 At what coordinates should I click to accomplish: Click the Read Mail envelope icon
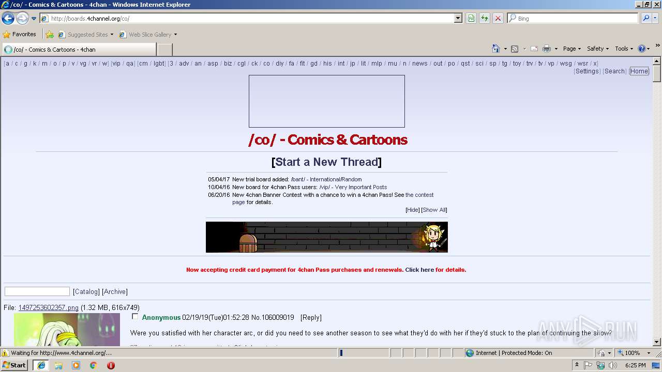tap(534, 49)
